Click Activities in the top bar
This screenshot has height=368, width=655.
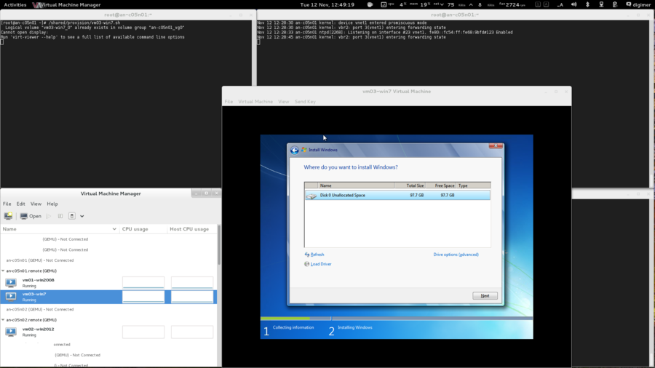[x=15, y=4]
